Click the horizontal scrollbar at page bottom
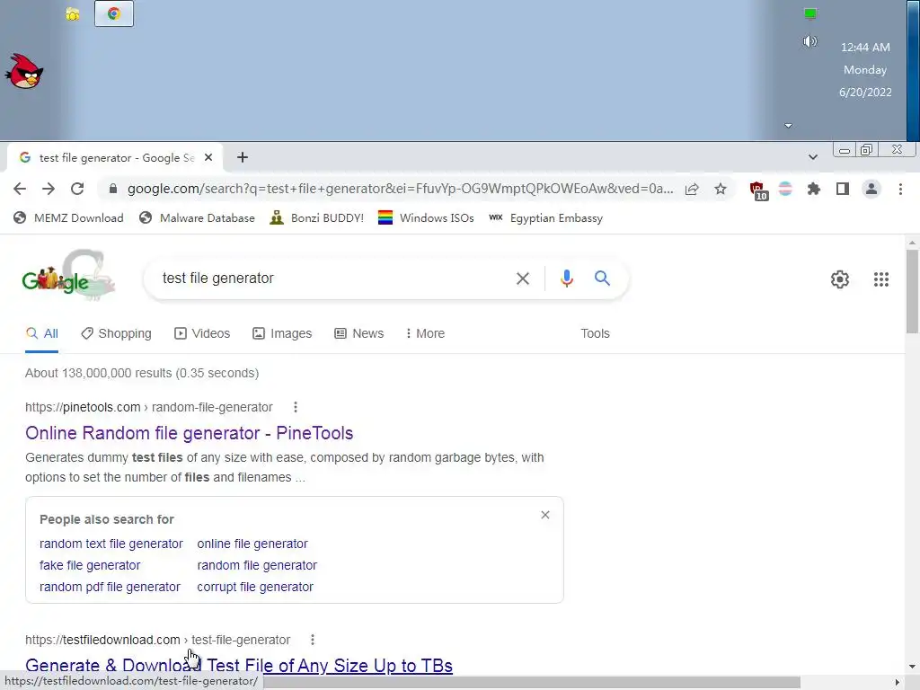The width and height of the screenshot is (920, 690). click(x=531, y=682)
